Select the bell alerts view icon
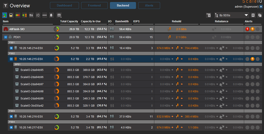This screenshot has height=134, width=264. pyautogui.click(x=51, y=15)
